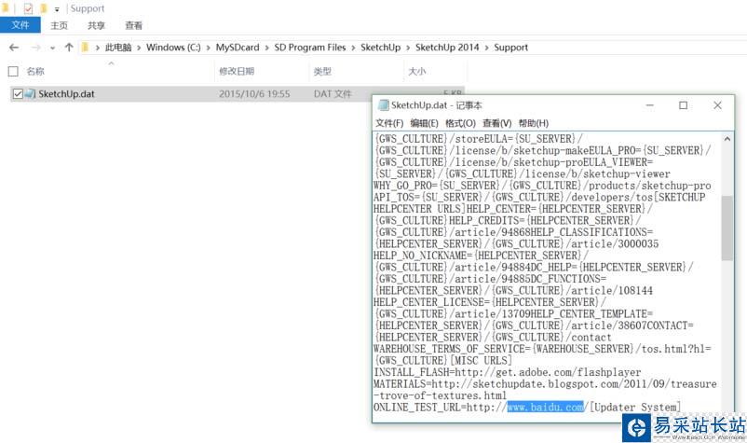Click Notepad vertical scrollbar thumb
The image size is (747, 443).
coord(727,228)
